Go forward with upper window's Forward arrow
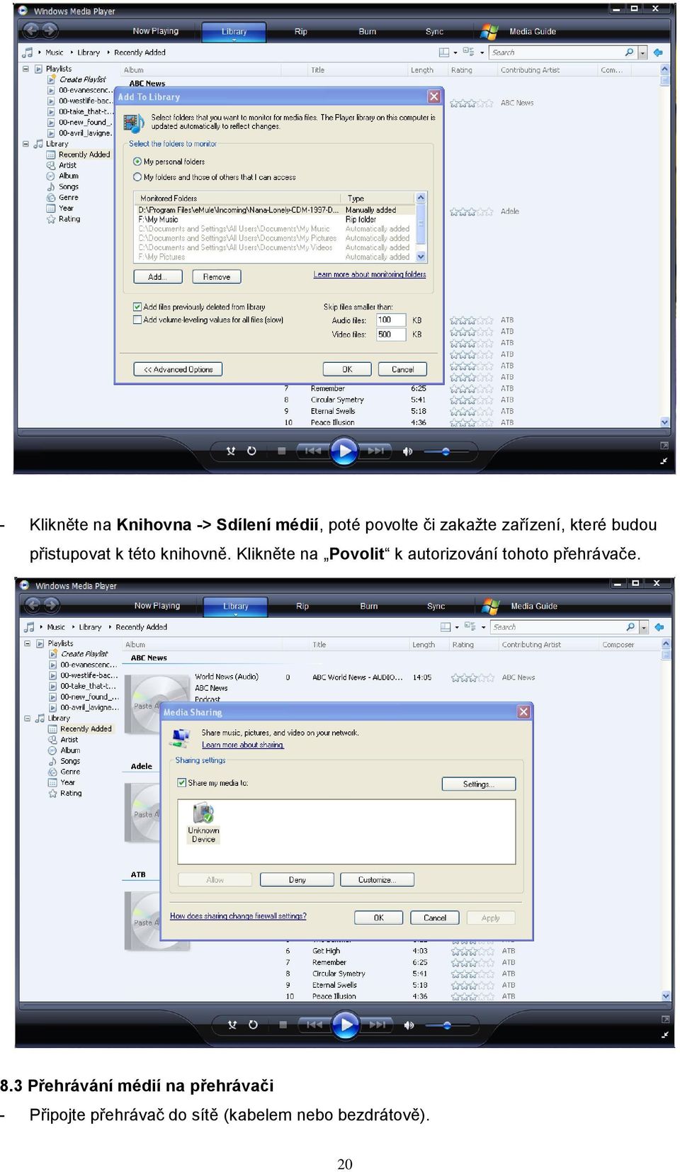 50,30
